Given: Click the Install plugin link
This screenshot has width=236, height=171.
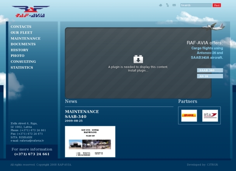Looking at the screenshot, I should [x=138, y=70].
